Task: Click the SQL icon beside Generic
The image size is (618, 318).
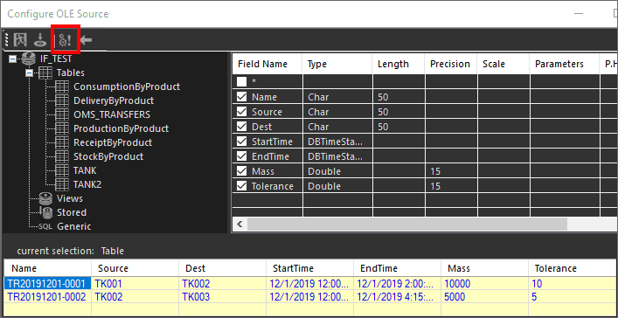Action: coord(45,226)
